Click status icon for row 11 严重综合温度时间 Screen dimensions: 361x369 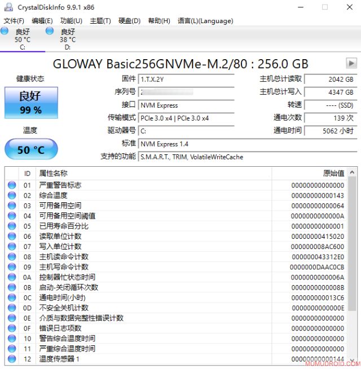(12, 349)
